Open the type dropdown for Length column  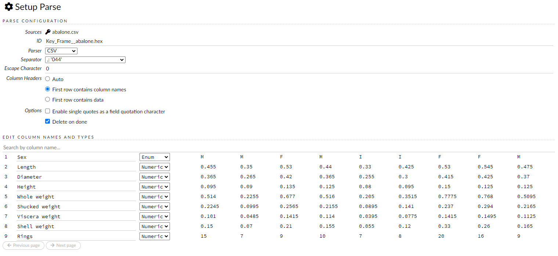click(x=155, y=167)
